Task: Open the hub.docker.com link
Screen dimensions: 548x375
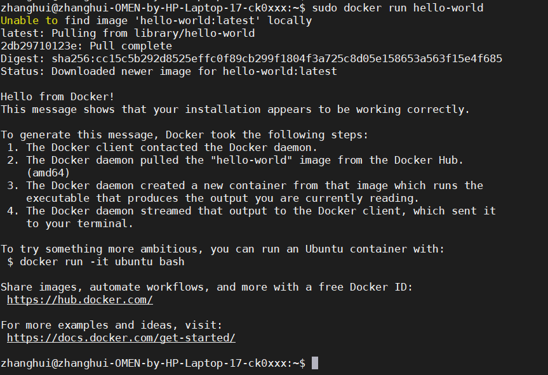Action: (x=79, y=299)
